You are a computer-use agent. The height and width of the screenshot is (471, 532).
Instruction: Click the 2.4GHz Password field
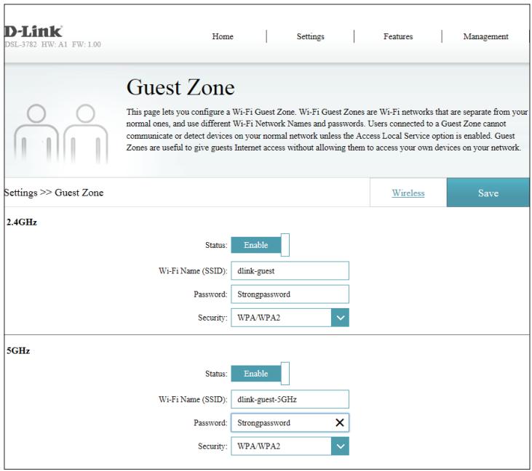click(290, 294)
